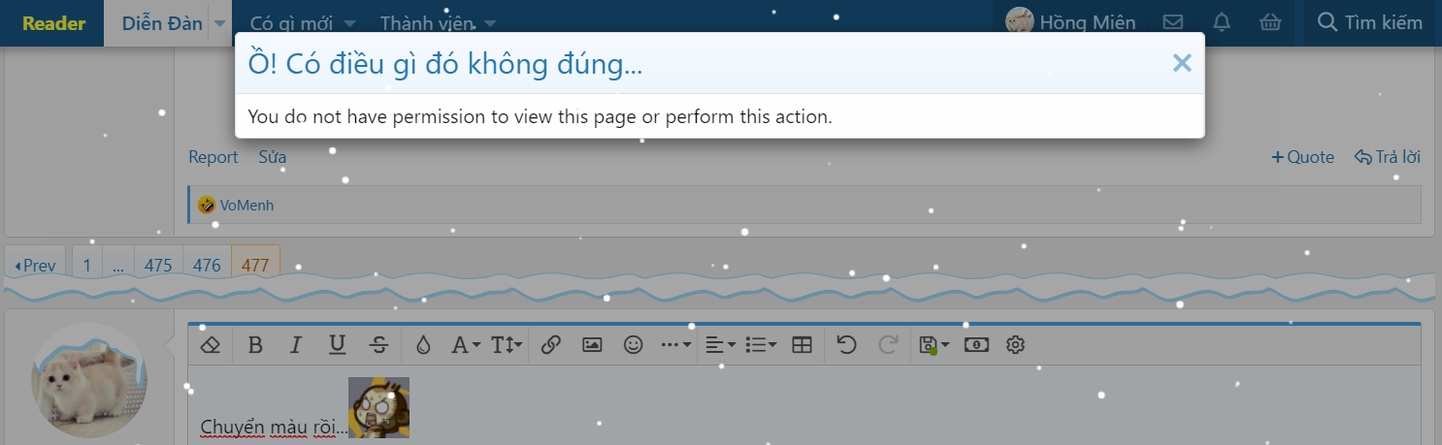This screenshot has height=445, width=1442.
Task: Go to page 476 of thread
Action: pos(207,265)
